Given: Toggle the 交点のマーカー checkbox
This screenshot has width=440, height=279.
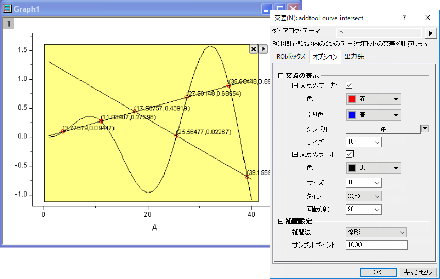Looking at the screenshot, I should coord(349,85).
